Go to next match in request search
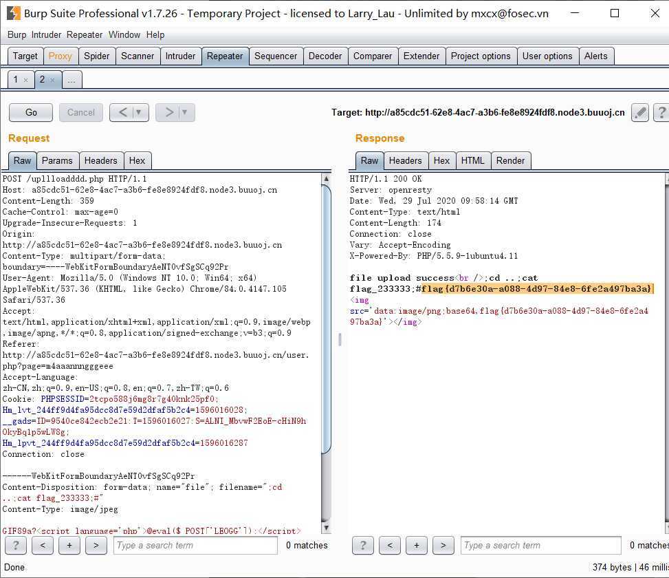This screenshot has height=578, width=669. pyautogui.click(x=96, y=545)
